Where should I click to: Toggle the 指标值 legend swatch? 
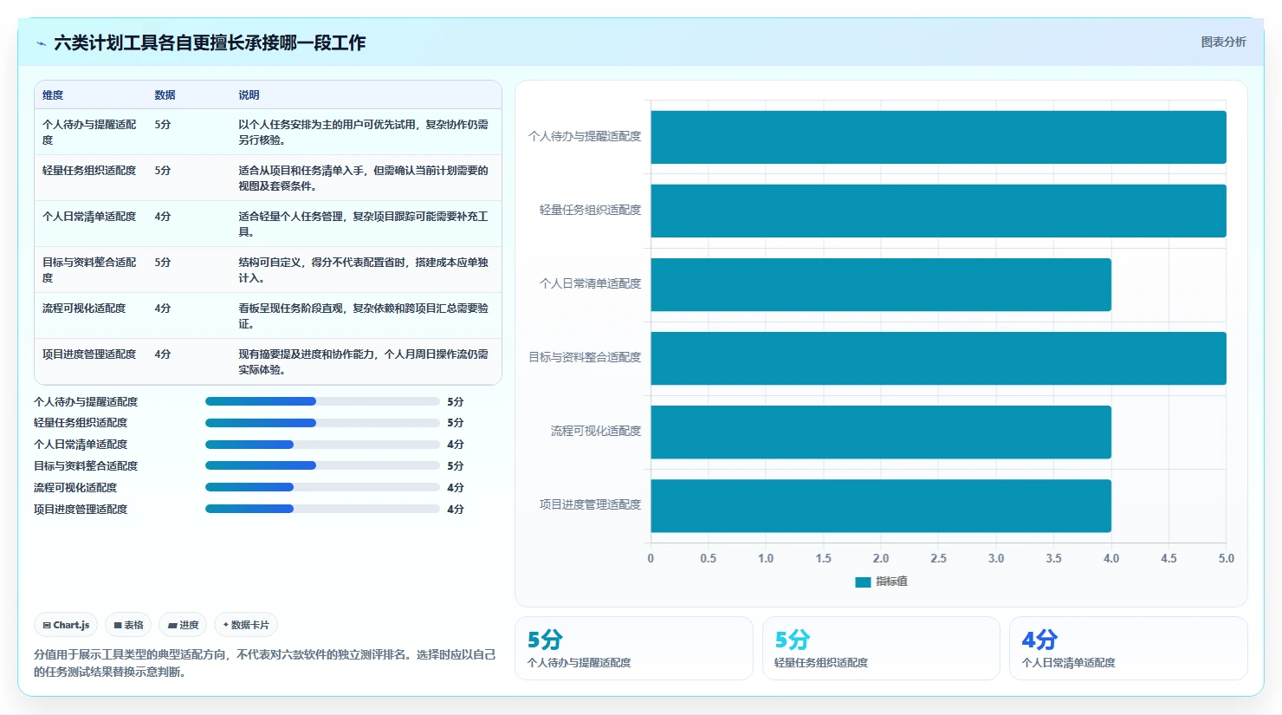point(863,582)
